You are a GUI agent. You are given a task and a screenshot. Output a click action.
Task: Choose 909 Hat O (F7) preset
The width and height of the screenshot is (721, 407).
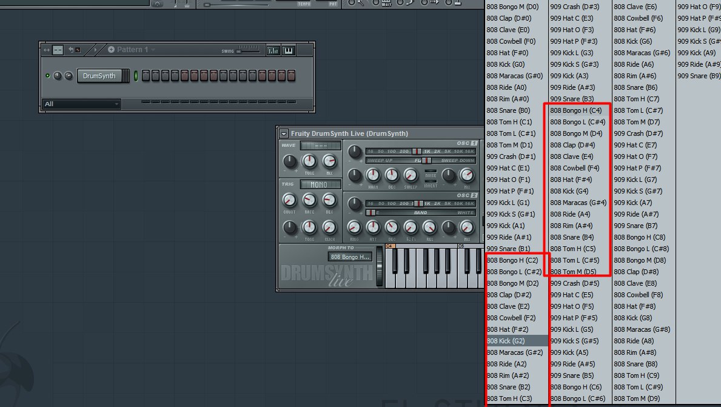tap(635, 156)
